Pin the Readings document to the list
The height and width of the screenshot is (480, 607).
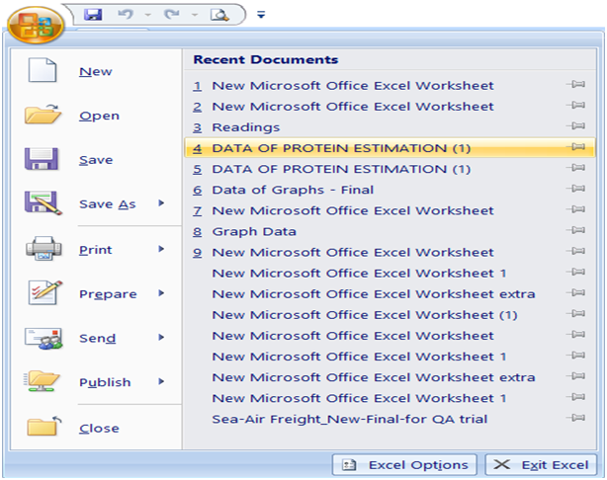coord(575,126)
